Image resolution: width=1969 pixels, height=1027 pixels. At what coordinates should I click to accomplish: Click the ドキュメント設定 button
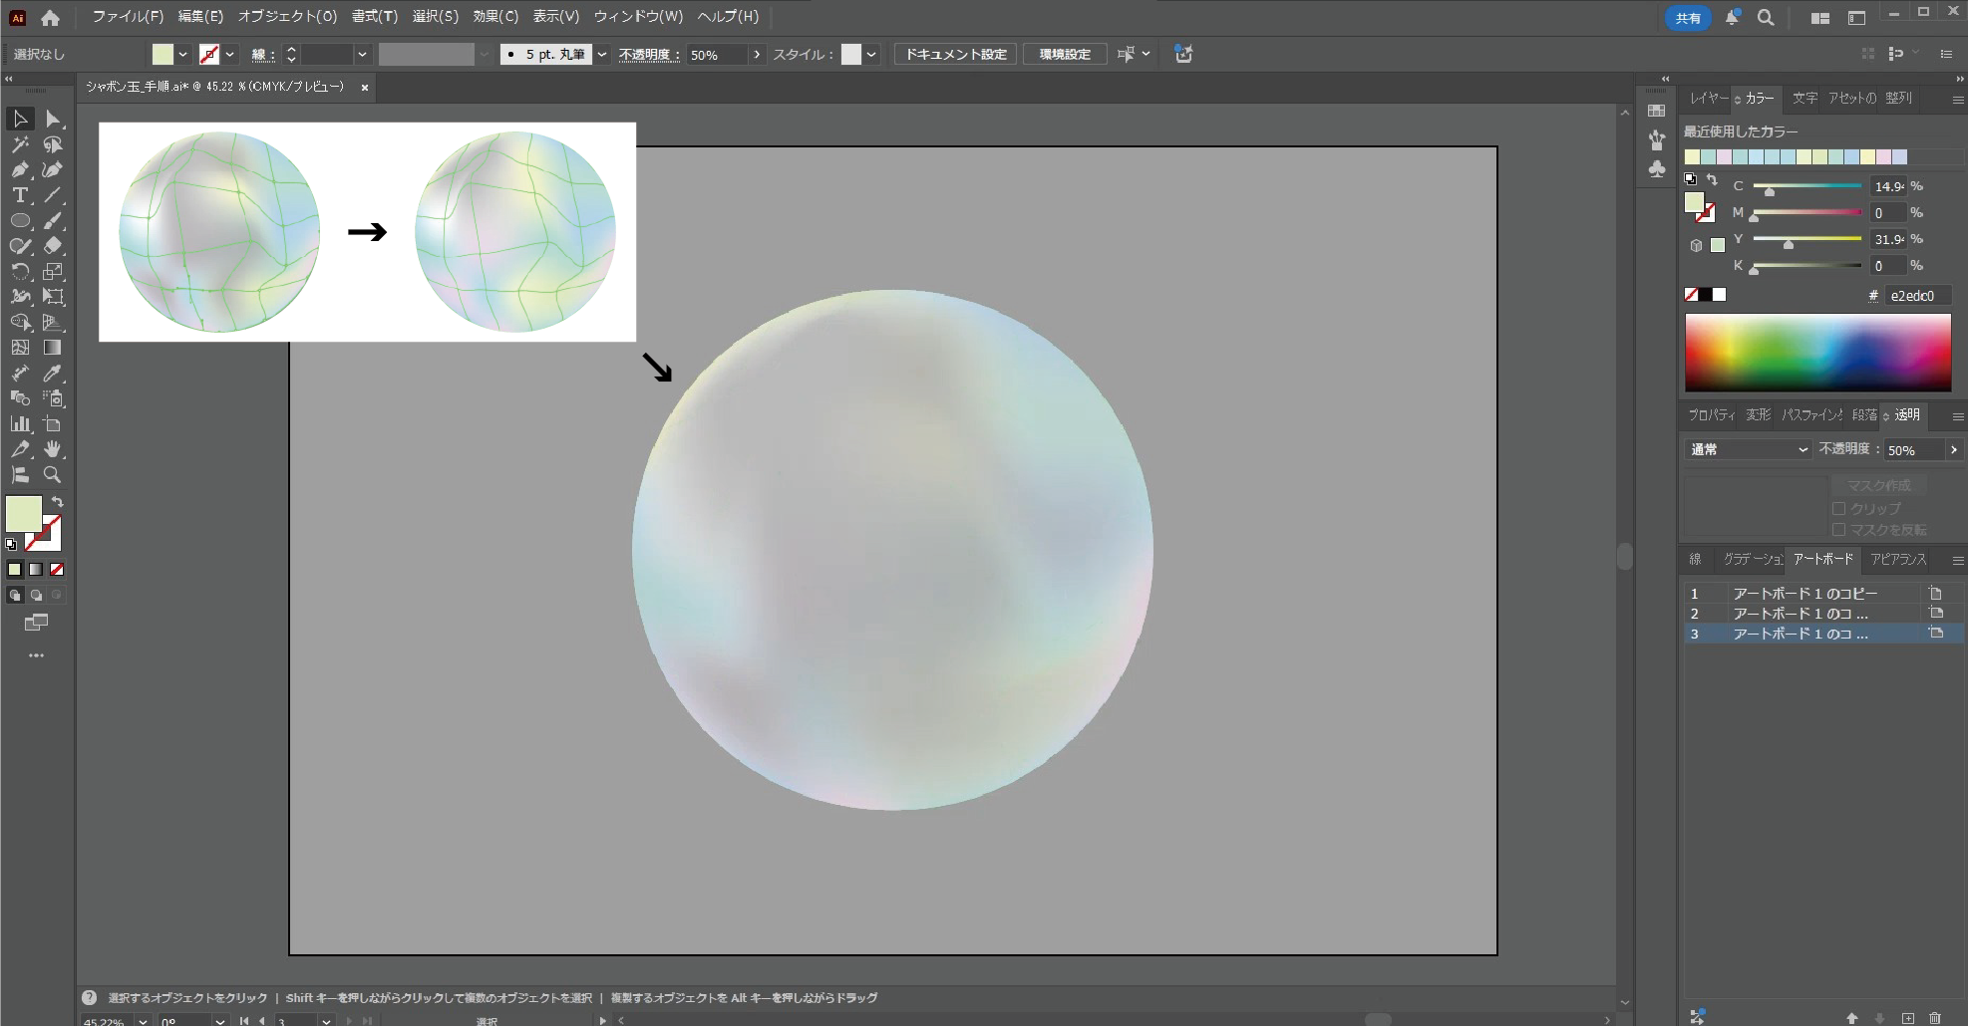[955, 55]
